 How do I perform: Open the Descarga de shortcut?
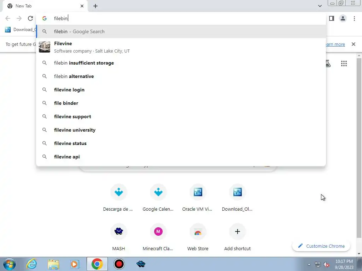[x=118, y=198]
